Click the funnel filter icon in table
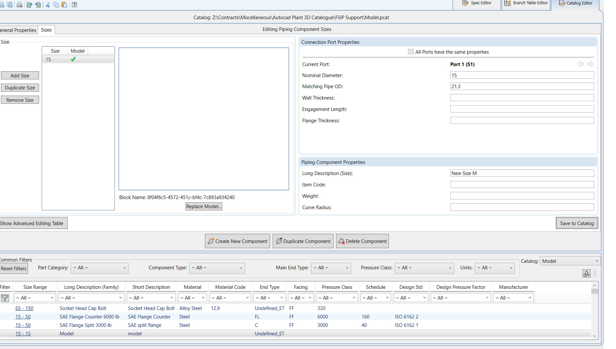The image size is (616, 349). pos(5,298)
